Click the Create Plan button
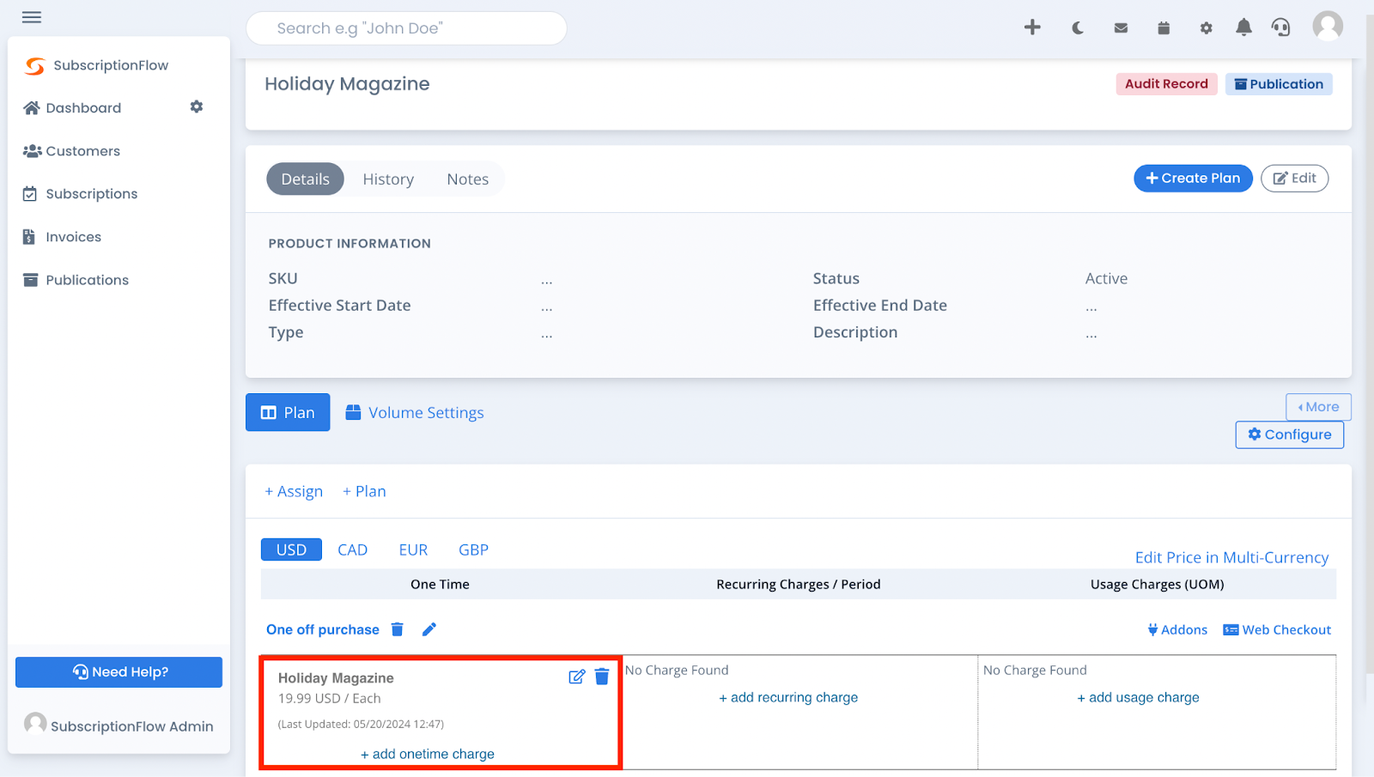 (x=1193, y=178)
